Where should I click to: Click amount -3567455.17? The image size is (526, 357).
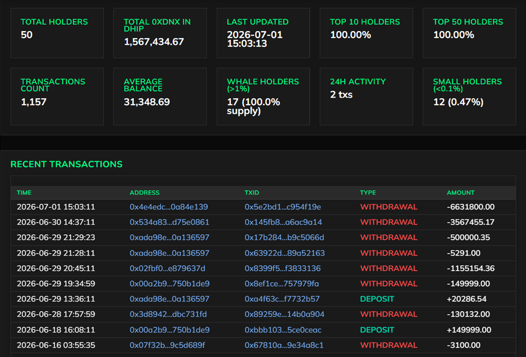(471, 222)
